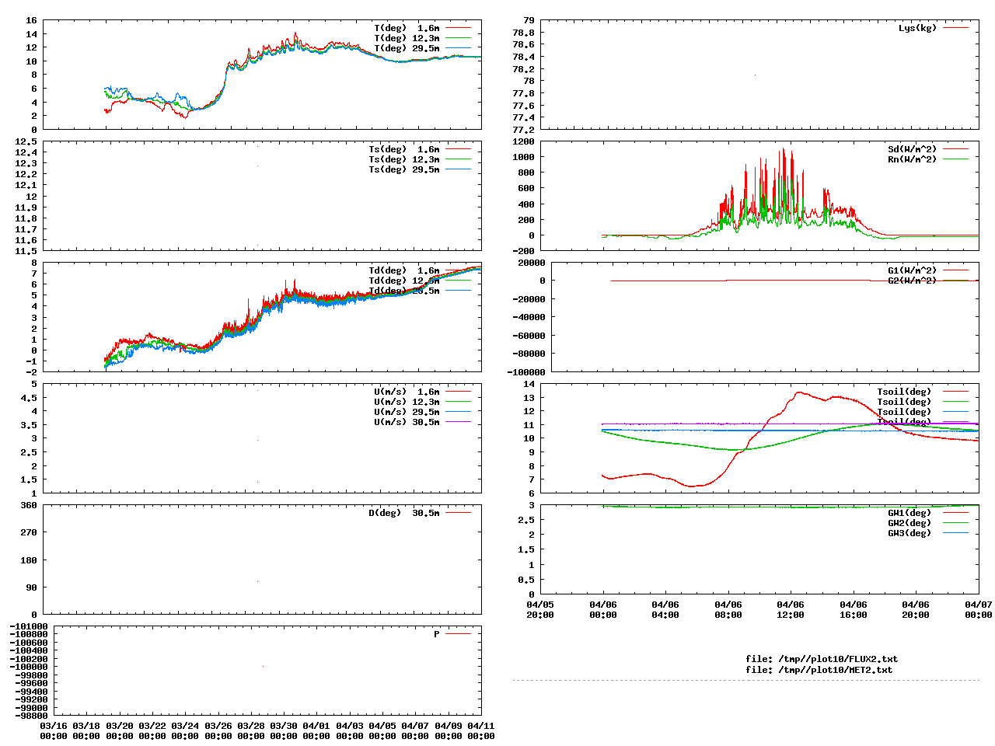
Task: Click the U(m/s) 30.5m legend label
Action: click(407, 422)
